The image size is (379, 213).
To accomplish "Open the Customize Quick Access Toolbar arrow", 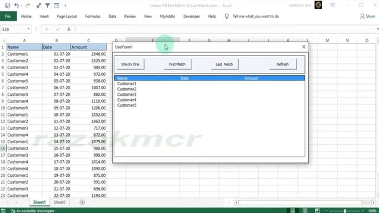I will 65,5.
